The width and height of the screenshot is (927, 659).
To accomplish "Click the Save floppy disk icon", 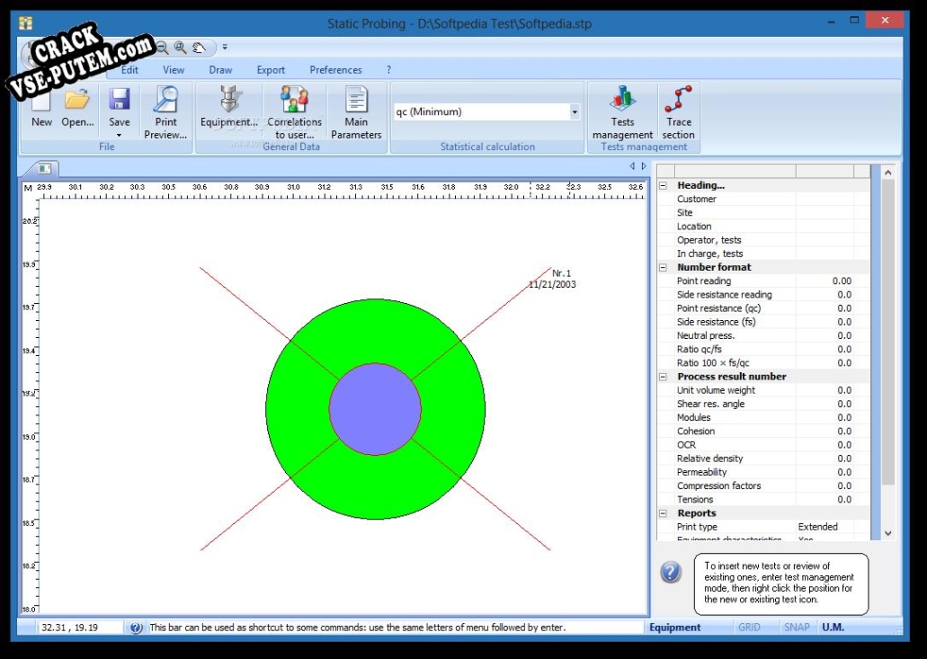I will (x=120, y=99).
